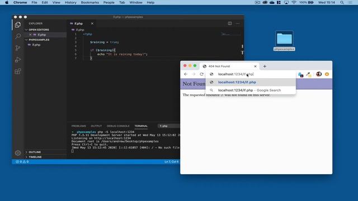This screenshot has height=201, width=358.
Task: Open the More Actions ellipsis in editor
Action: point(238,23)
